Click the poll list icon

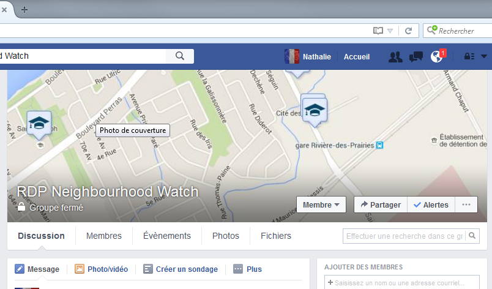point(148,269)
